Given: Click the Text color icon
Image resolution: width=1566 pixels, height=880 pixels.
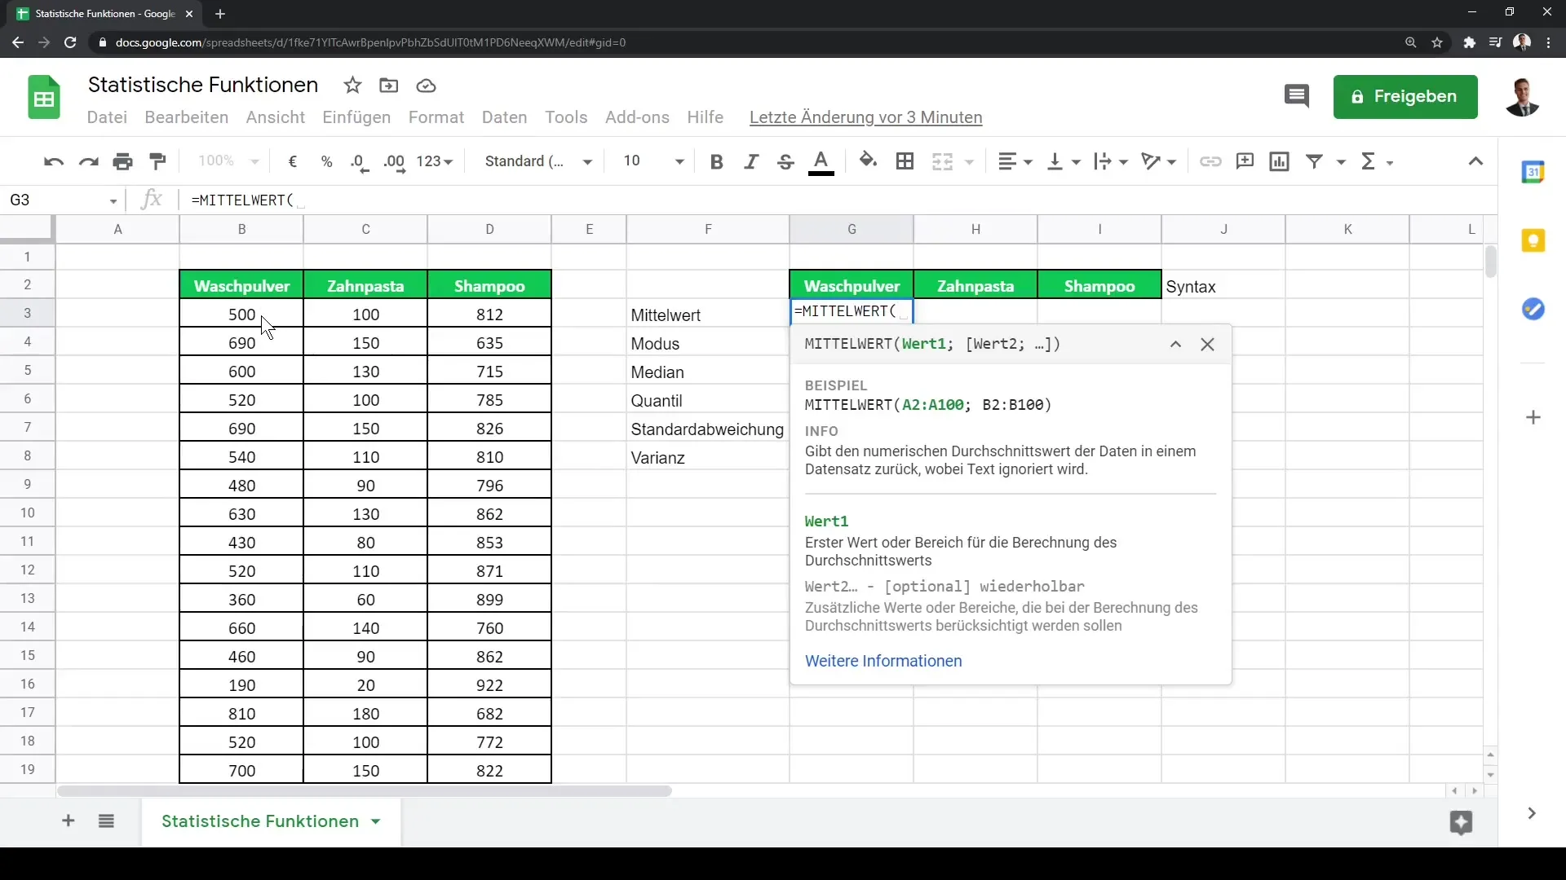Looking at the screenshot, I should click(x=821, y=160).
